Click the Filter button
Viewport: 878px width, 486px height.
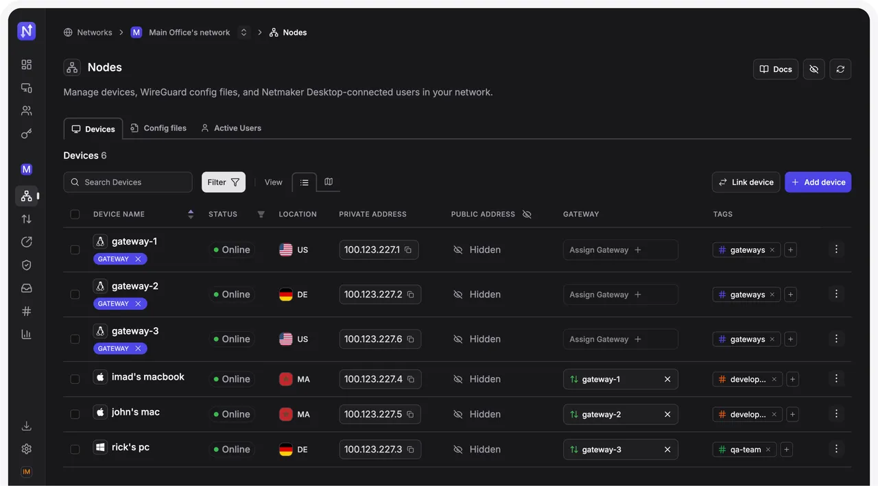point(224,182)
